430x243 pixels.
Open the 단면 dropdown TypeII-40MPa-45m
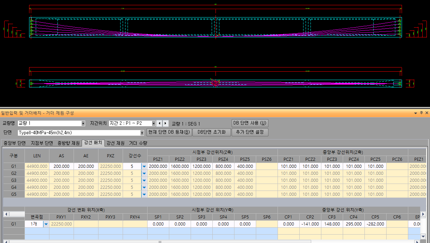point(81,133)
